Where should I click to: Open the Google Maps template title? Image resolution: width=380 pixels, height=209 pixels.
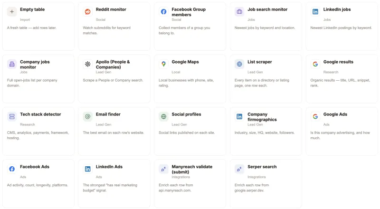[185, 62]
